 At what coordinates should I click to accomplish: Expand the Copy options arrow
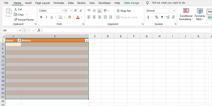coord(27,14)
